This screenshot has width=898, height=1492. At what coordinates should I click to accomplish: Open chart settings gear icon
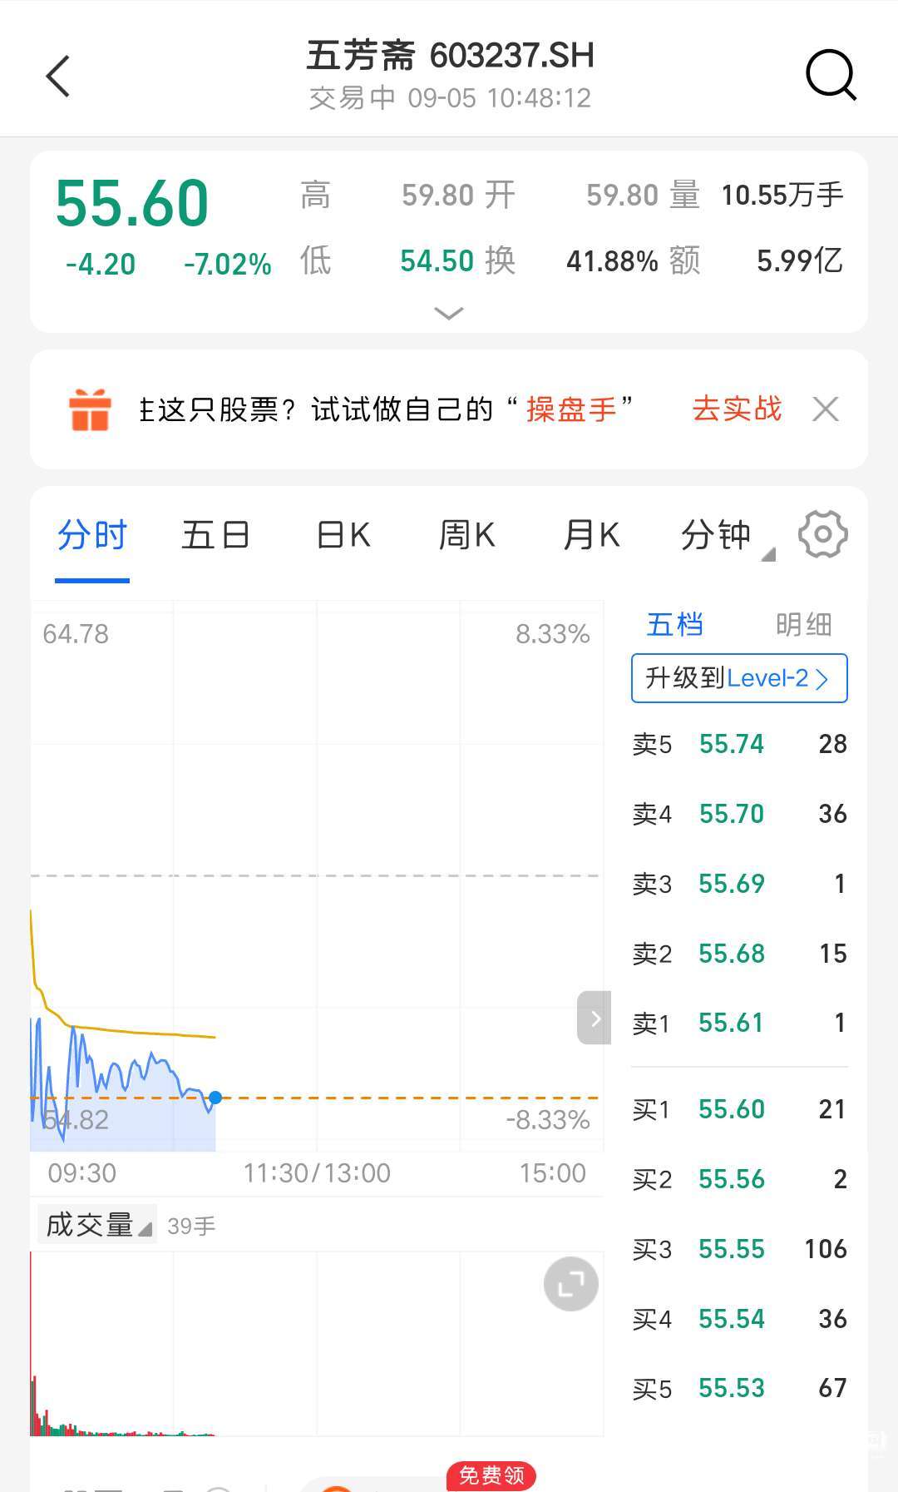pyautogui.click(x=822, y=534)
